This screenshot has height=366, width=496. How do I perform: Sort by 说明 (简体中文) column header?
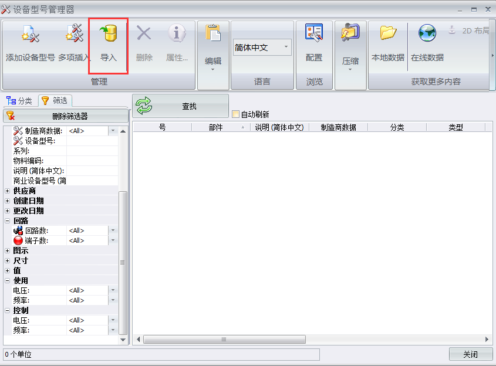point(279,127)
